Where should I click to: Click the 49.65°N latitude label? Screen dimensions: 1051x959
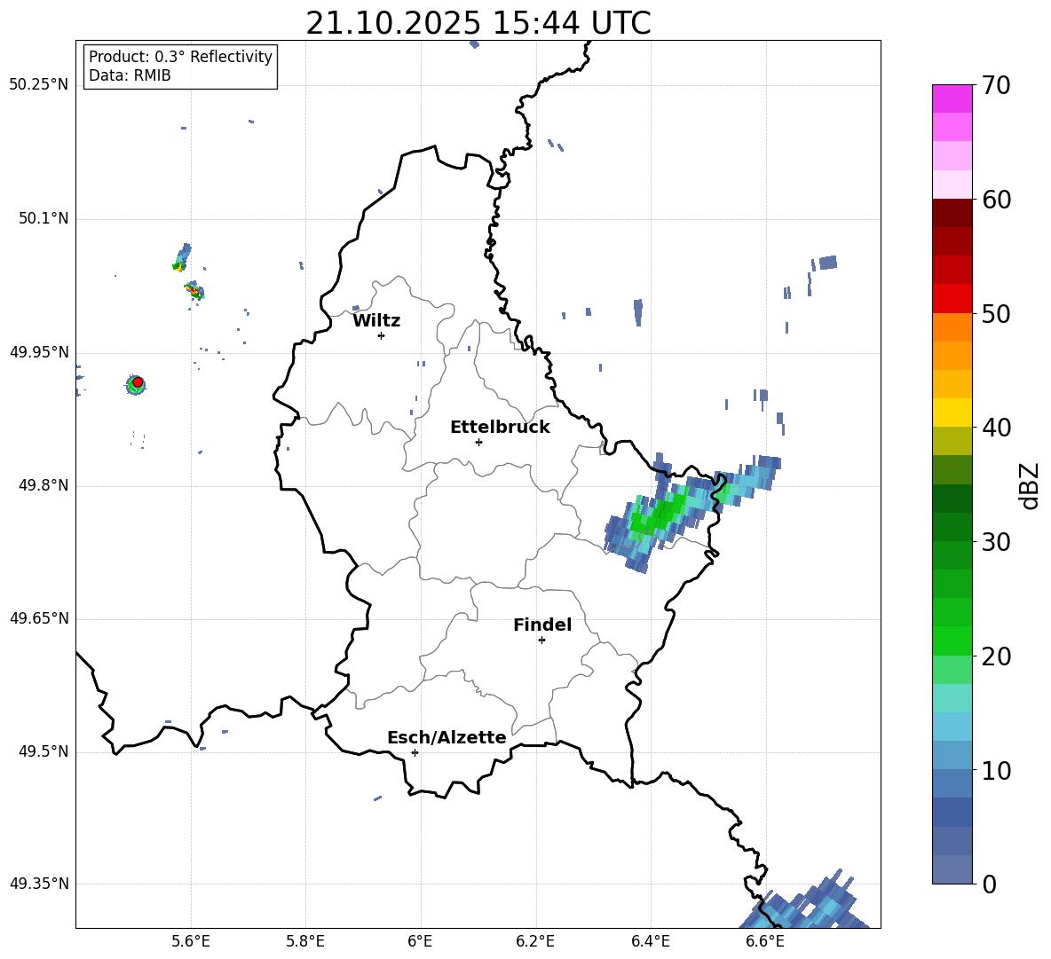click(x=38, y=618)
